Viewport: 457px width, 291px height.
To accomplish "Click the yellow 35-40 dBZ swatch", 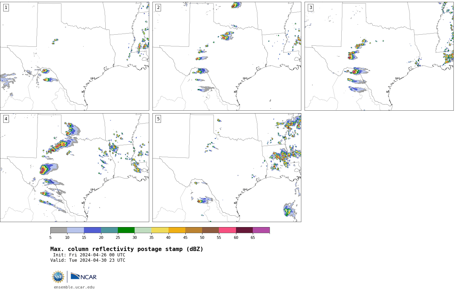I will [160, 230].
